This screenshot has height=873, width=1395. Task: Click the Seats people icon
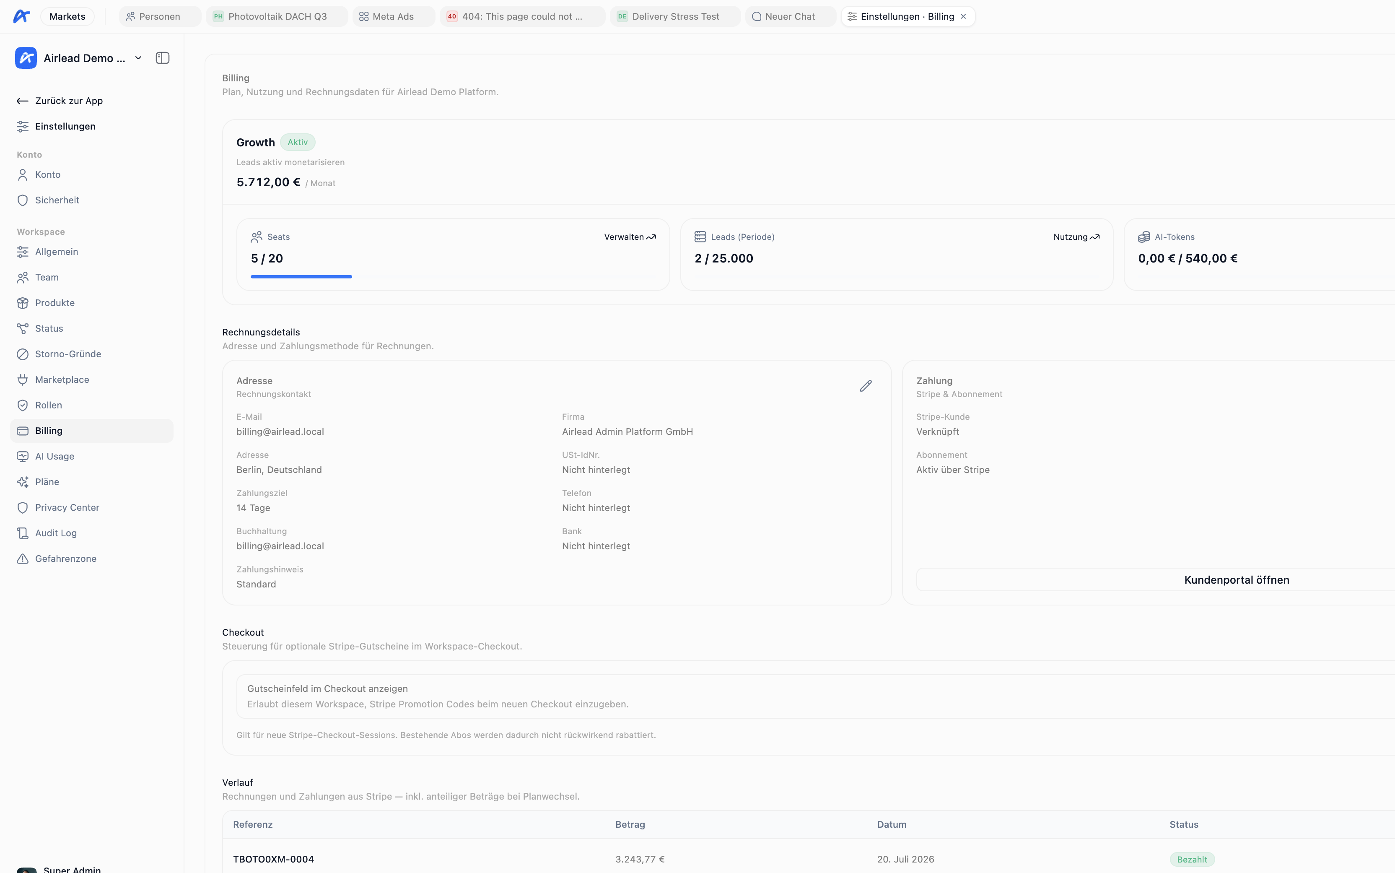[257, 237]
